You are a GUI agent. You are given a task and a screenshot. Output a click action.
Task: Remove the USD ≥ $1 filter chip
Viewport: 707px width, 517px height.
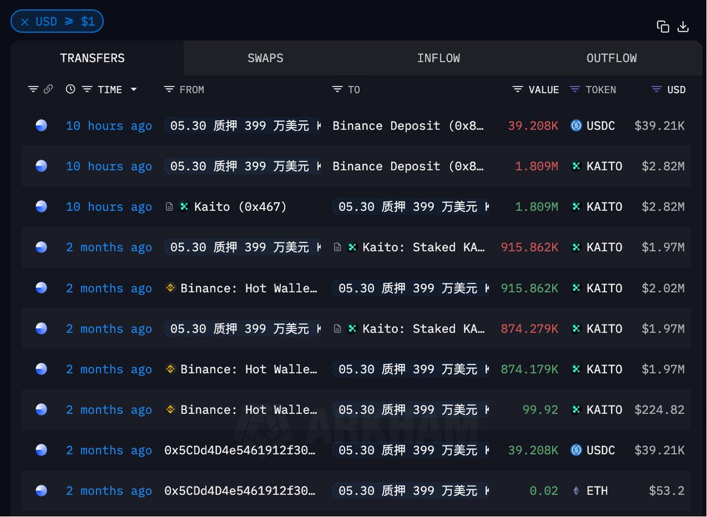tap(25, 22)
